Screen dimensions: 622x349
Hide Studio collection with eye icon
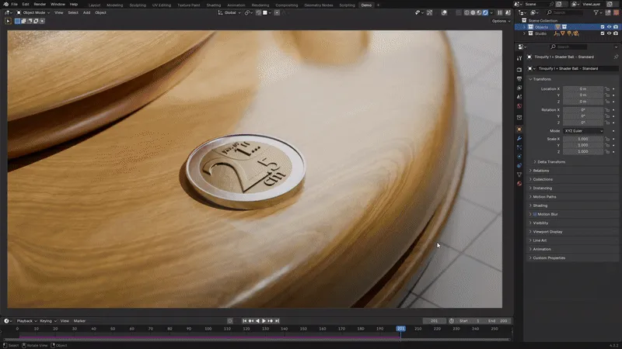pyautogui.click(x=610, y=33)
